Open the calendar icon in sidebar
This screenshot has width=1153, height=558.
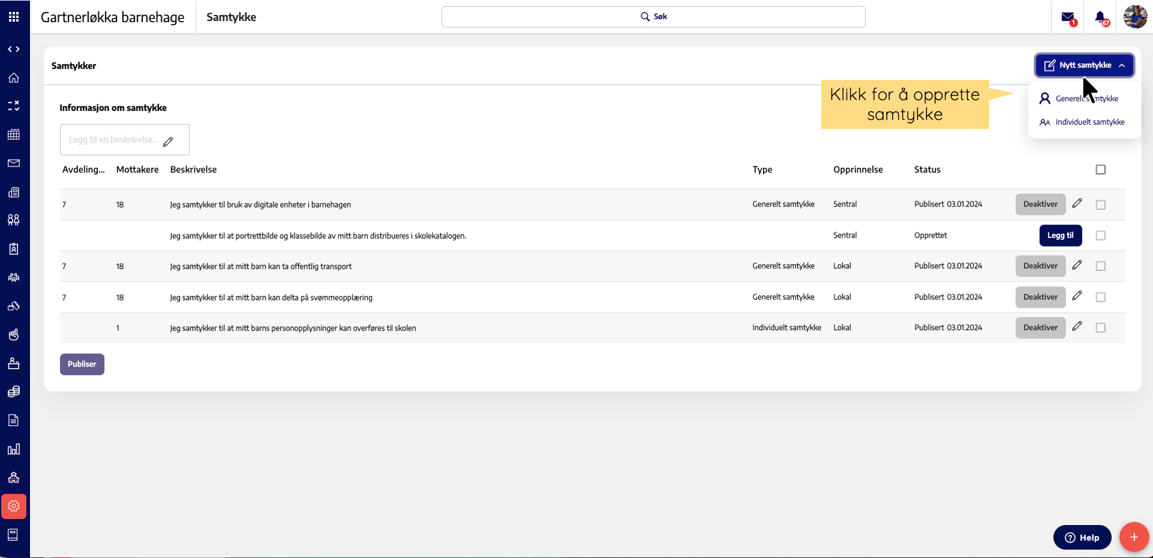[14, 134]
